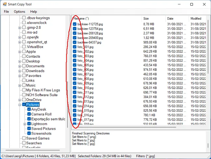Click the 780,1 KB size cell
This screenshot has width=211, height=159.
point(149,115)
